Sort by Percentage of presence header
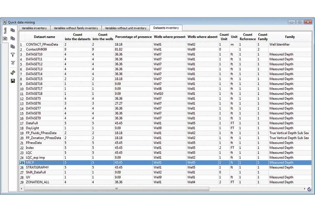The image size is (315, 212). click(x=133, y=37)
